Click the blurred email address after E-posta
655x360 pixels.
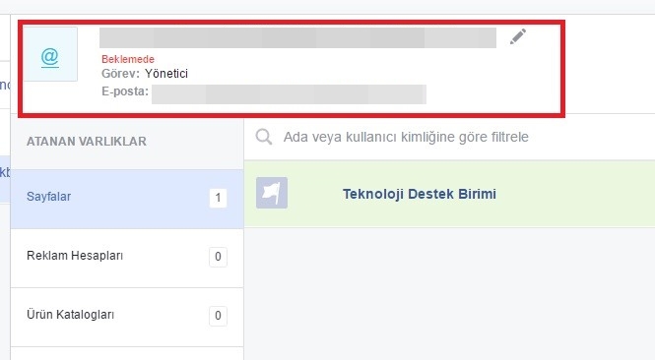click(x=289, y=93)
